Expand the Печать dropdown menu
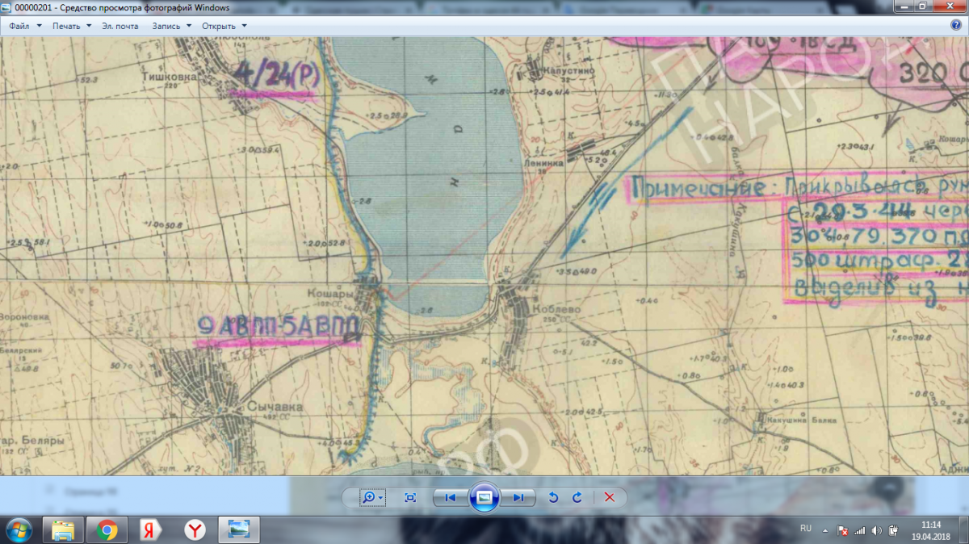The height and width of the screenshot is (544, 969). 72,26
